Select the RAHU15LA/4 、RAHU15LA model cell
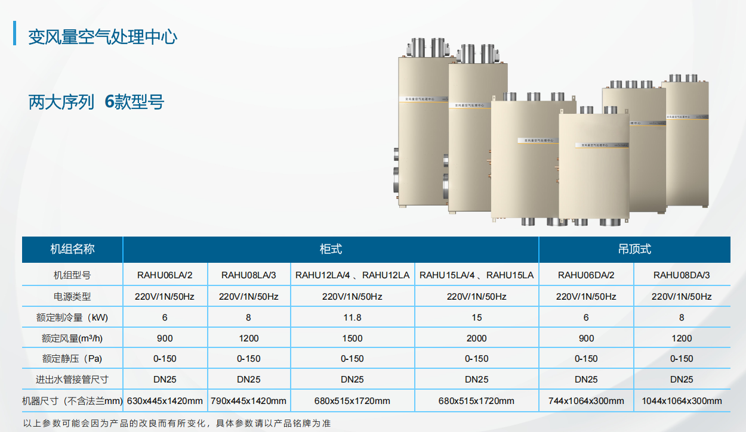This screenshot has height=432, width=746. pyautogui.click(x=476, y=275)
